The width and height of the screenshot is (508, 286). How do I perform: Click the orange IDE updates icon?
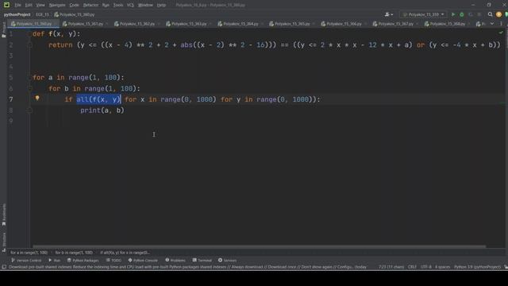tap(498, 14)
